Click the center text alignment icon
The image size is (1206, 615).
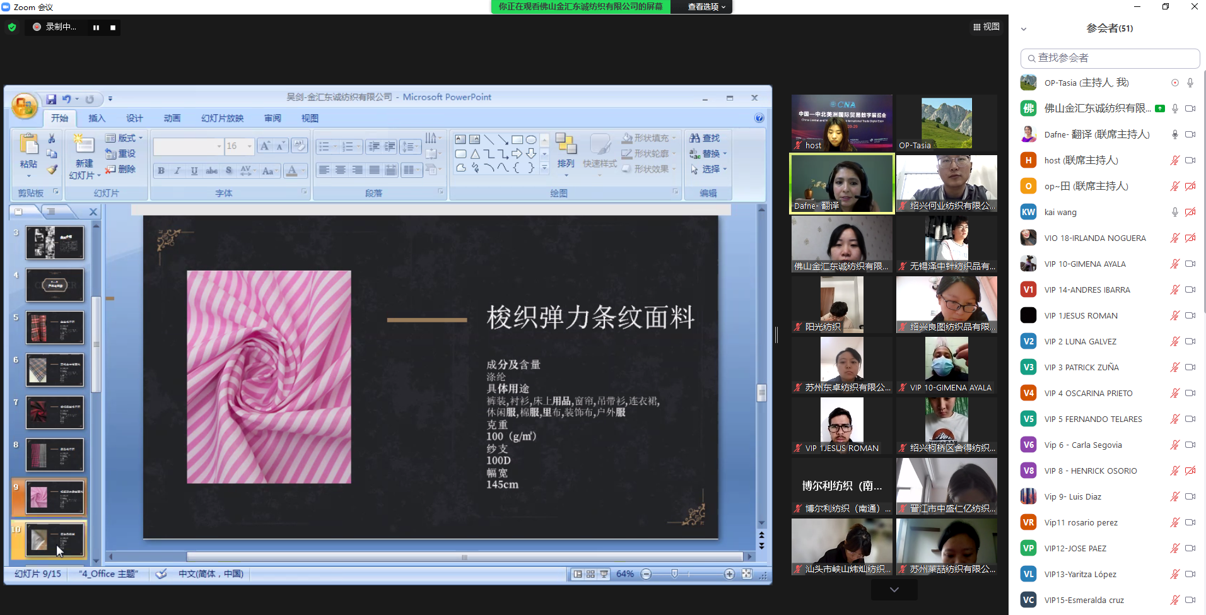341,170
